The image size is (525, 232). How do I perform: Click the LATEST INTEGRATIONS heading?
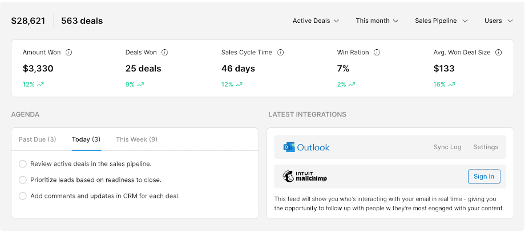point(308,115)
